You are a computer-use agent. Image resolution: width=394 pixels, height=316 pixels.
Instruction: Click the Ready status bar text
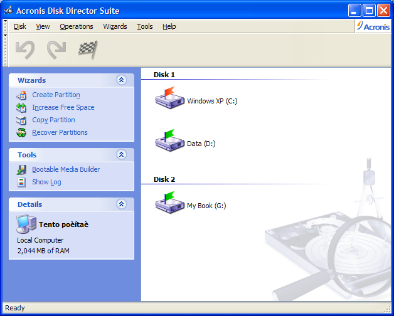[x=15, y=308]
